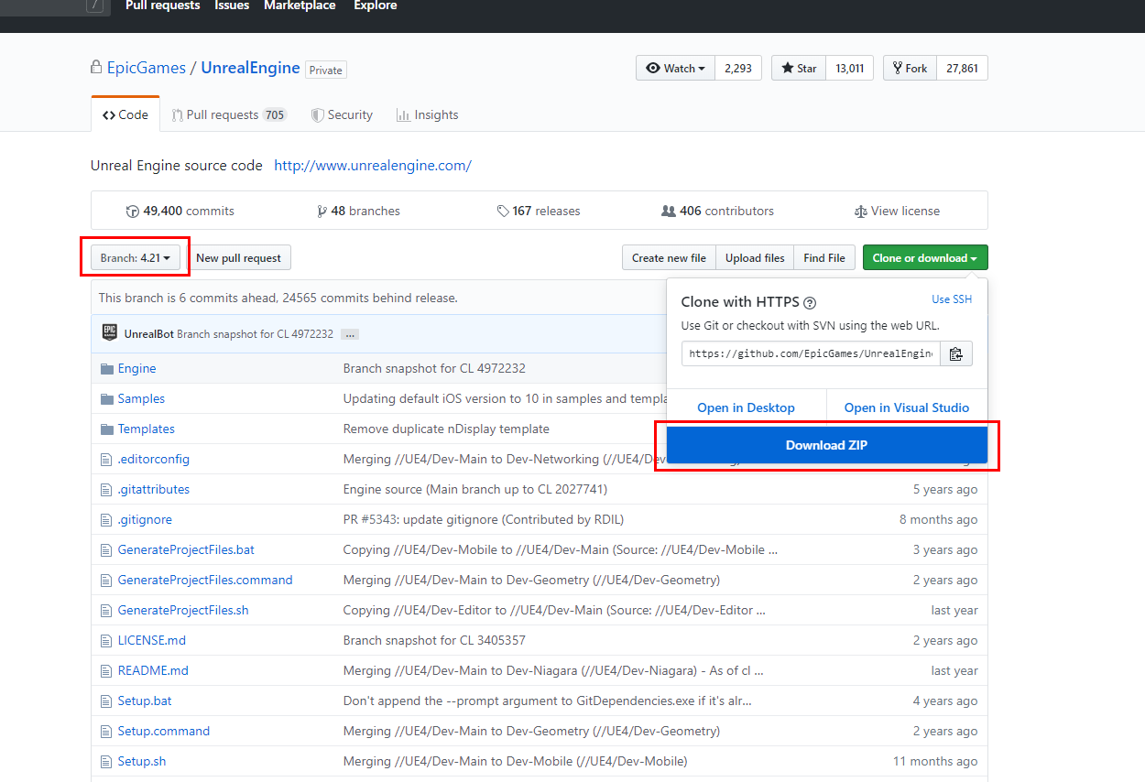This screenshot has width=1145, height=782.
Task: Open the Watch dropdown menu
Action: pos(675,68)
